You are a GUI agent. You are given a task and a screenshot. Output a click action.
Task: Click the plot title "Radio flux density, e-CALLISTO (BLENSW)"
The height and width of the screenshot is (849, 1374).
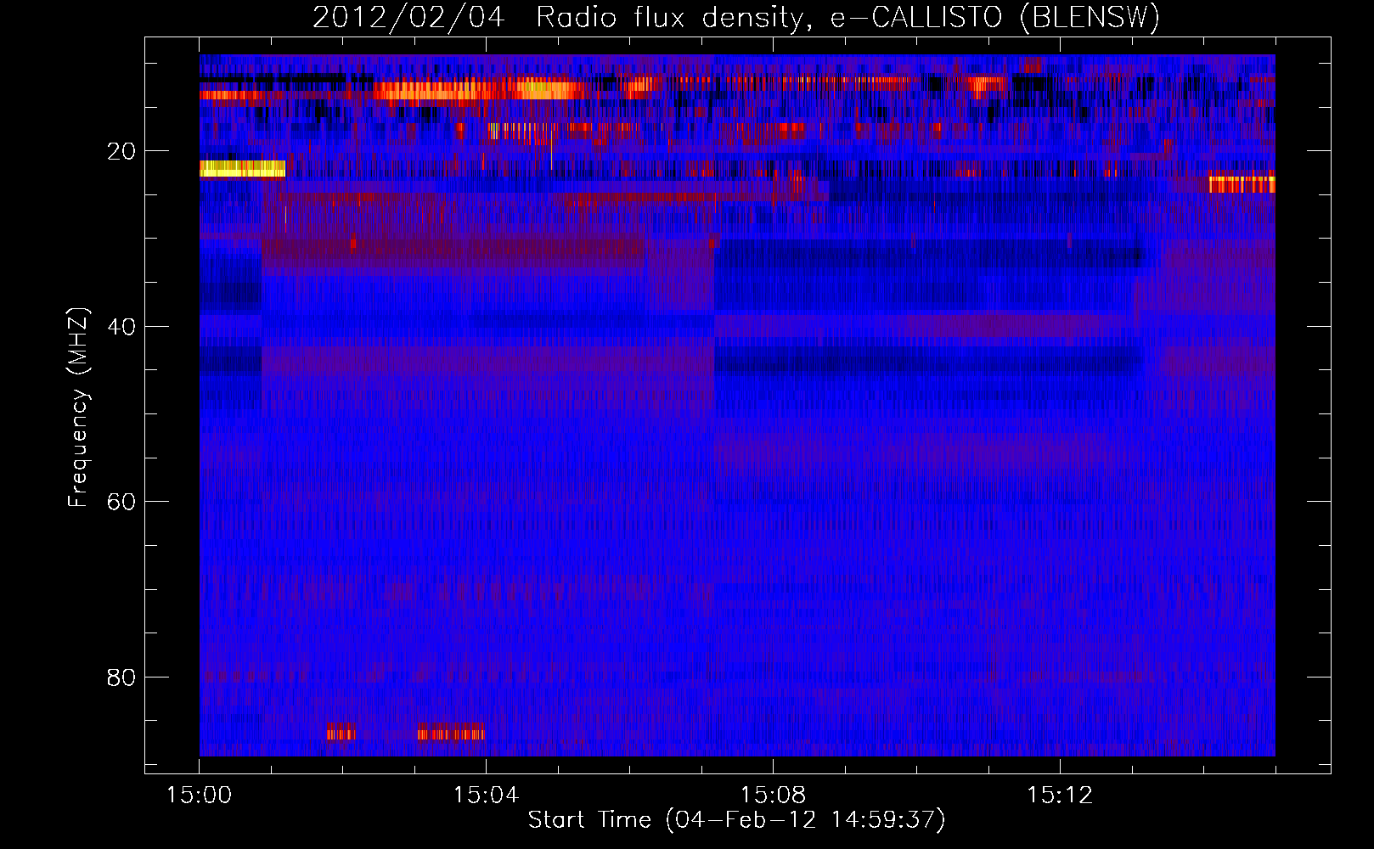click(x=847, y=18)
